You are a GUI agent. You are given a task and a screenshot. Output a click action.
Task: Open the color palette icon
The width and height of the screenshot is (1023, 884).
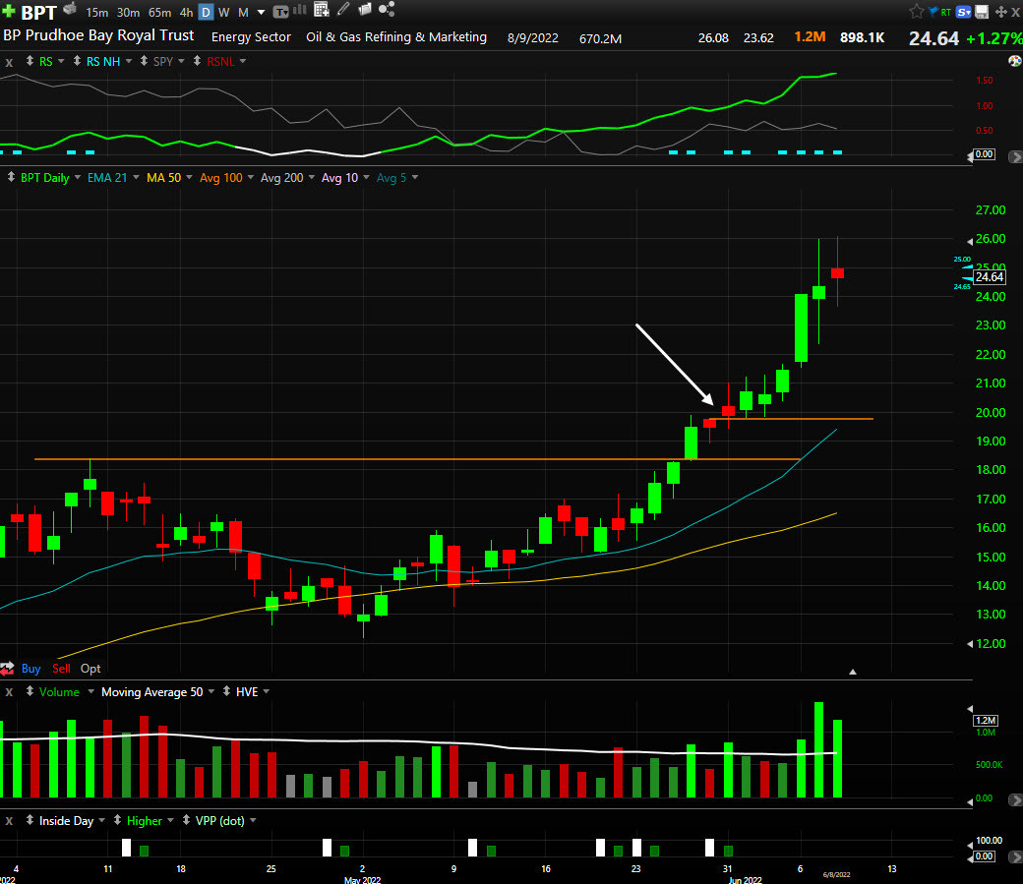tap(1014, 61)
